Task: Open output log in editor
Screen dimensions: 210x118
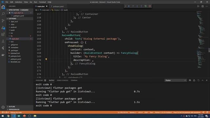Action: click(x=198, y=80)
